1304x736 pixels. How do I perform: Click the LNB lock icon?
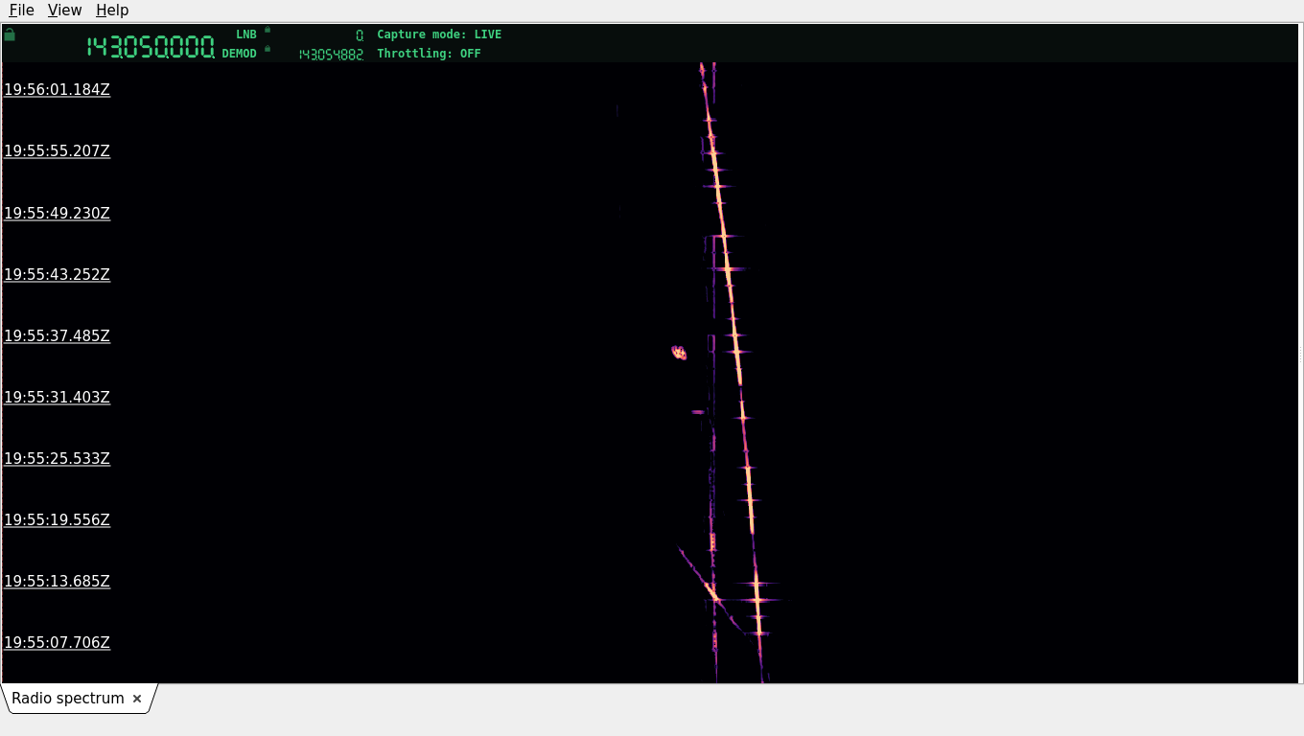[268, 30]
